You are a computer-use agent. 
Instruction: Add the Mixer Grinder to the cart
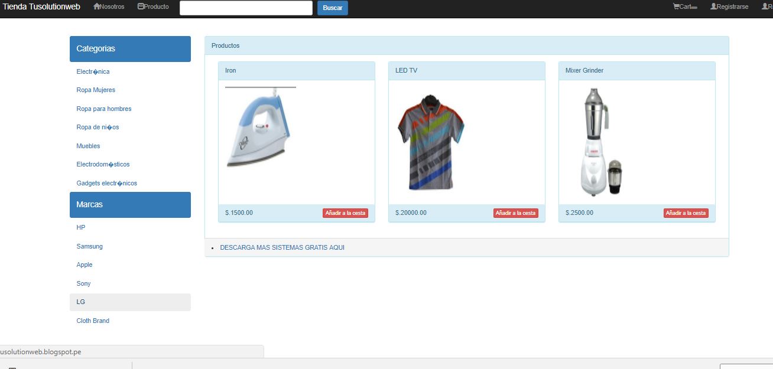click(686, 213)
